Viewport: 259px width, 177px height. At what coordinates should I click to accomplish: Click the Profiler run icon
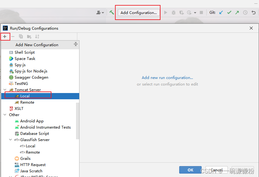[x=189, y=12]
